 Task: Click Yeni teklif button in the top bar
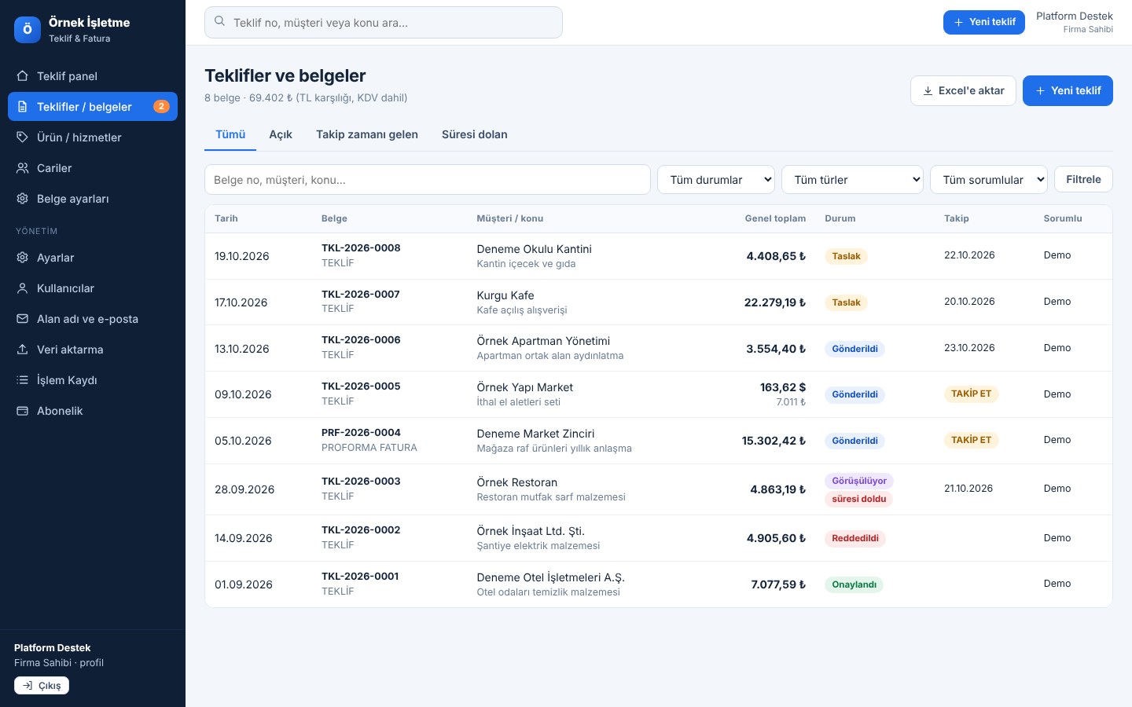[x=984, y=22]
